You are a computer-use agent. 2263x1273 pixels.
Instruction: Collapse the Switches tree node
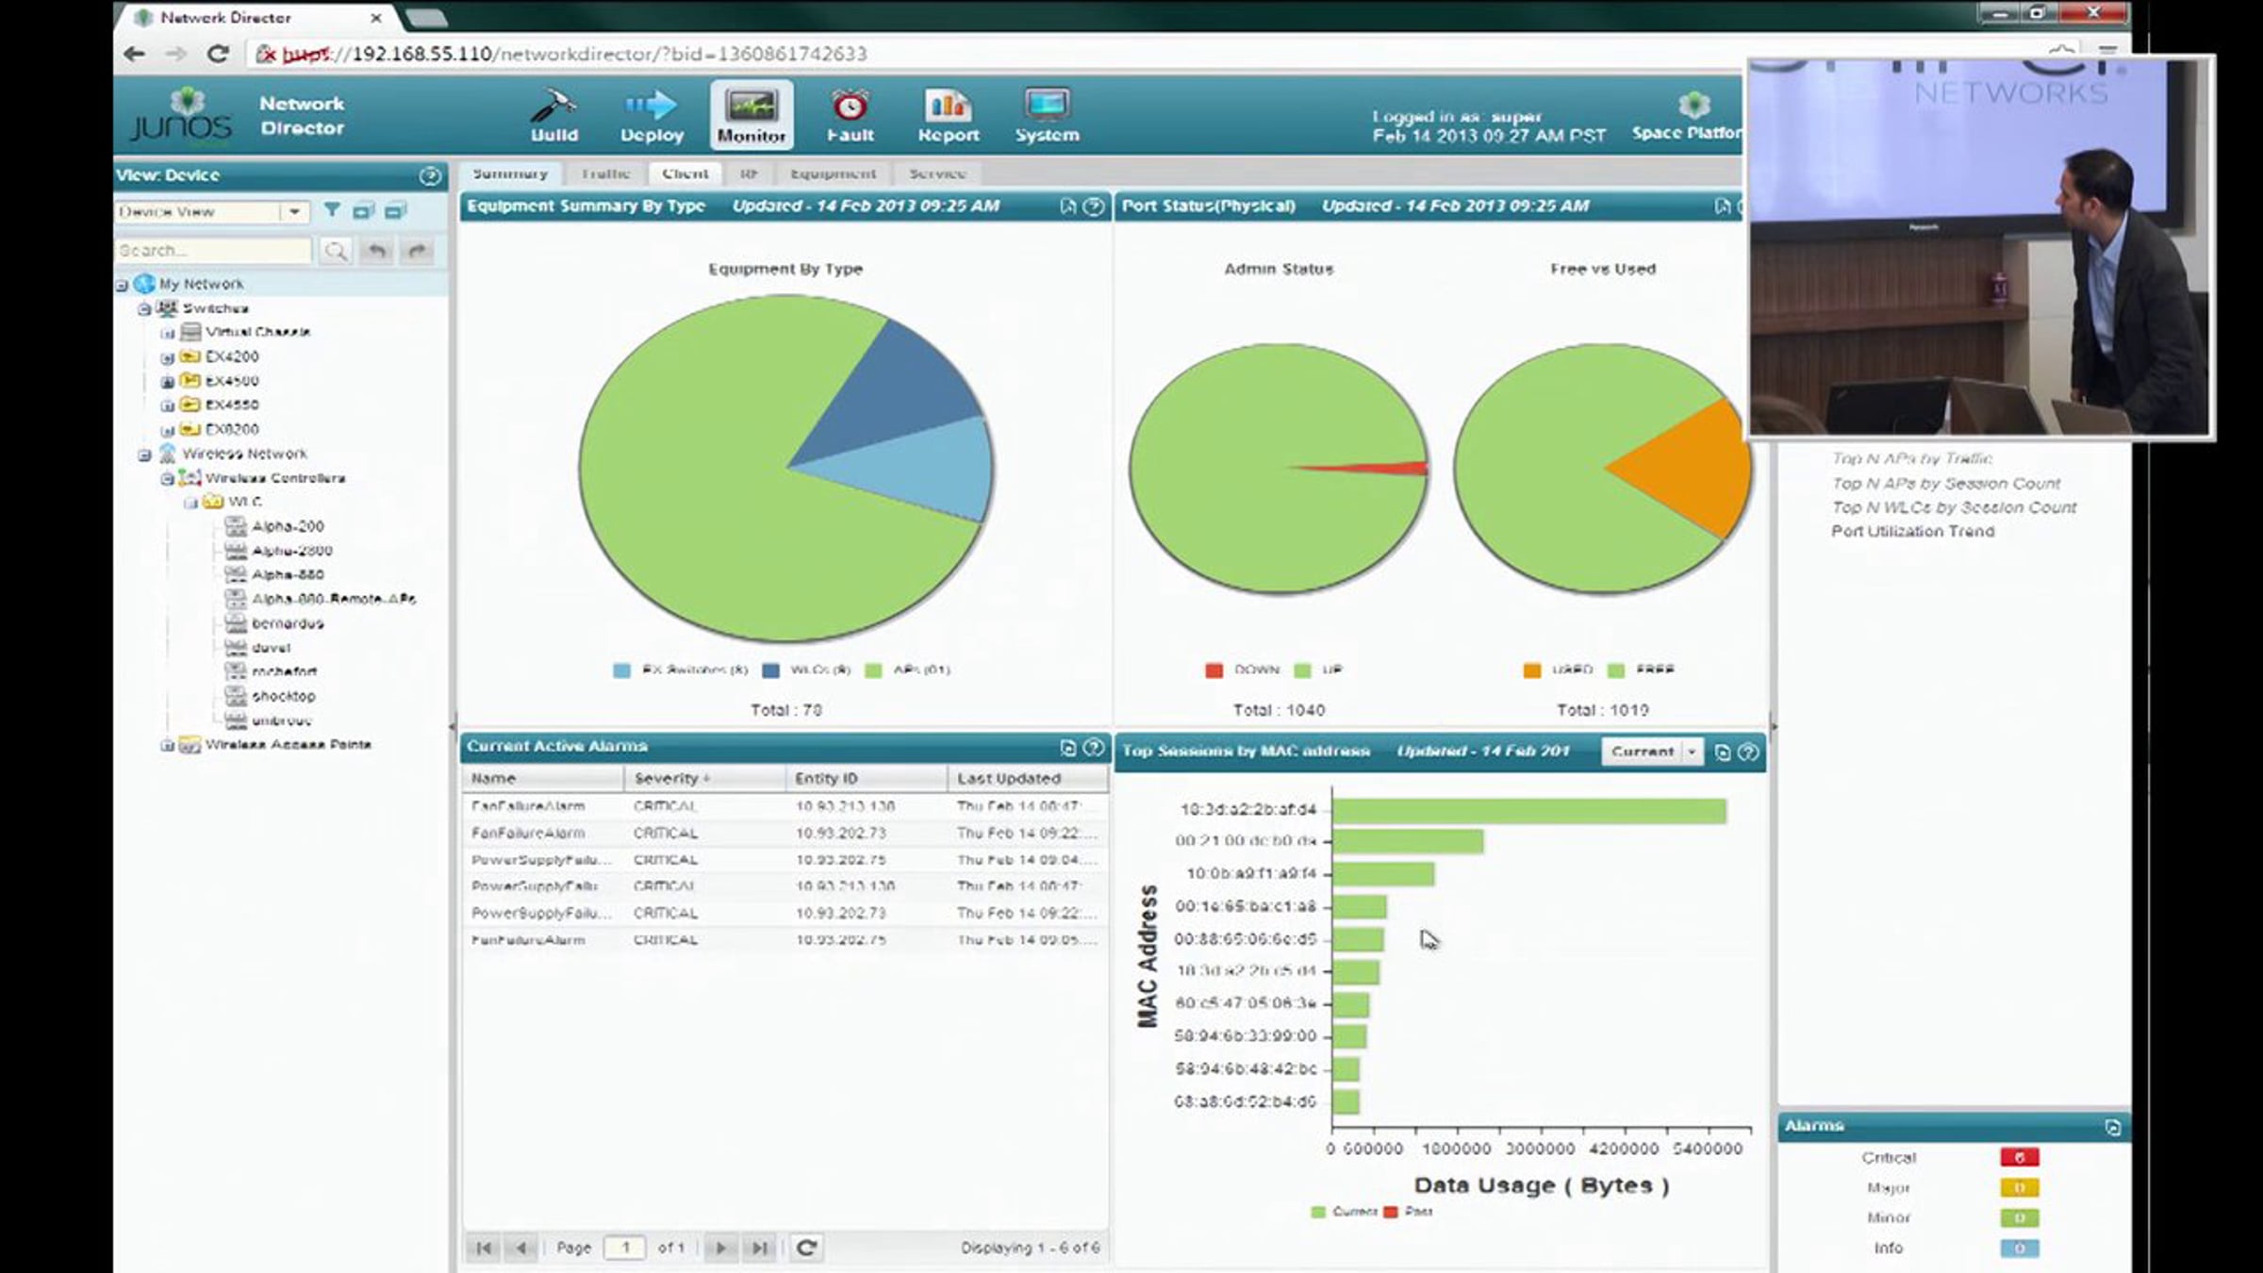point(144,309)
